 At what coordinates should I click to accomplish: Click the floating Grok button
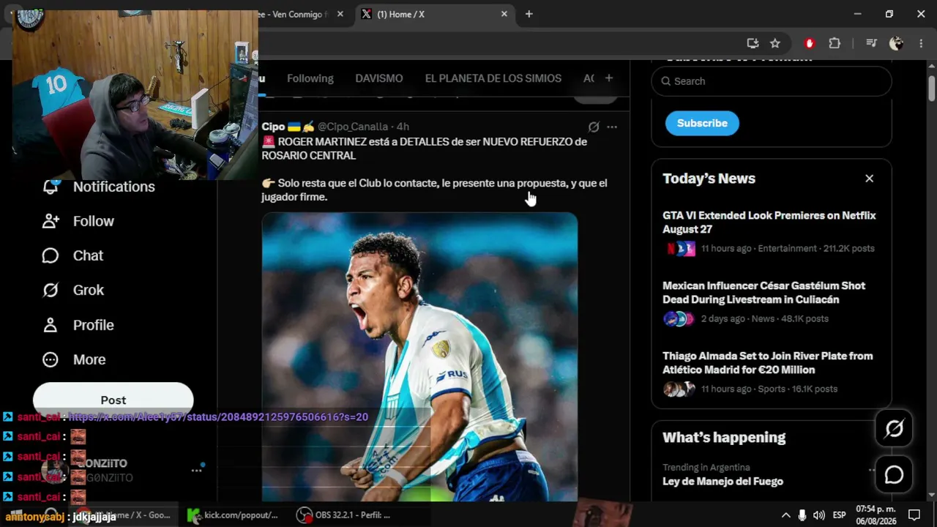coord(894,429)
